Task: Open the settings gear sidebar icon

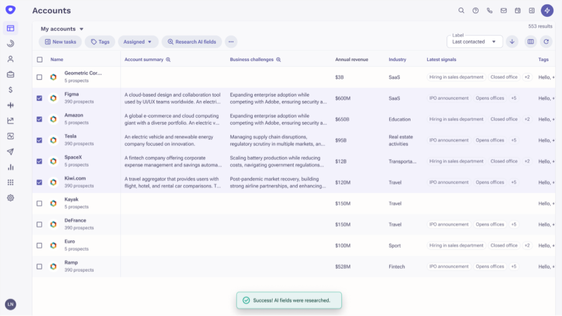Action: pyautogui.click(x=11, y=198)
